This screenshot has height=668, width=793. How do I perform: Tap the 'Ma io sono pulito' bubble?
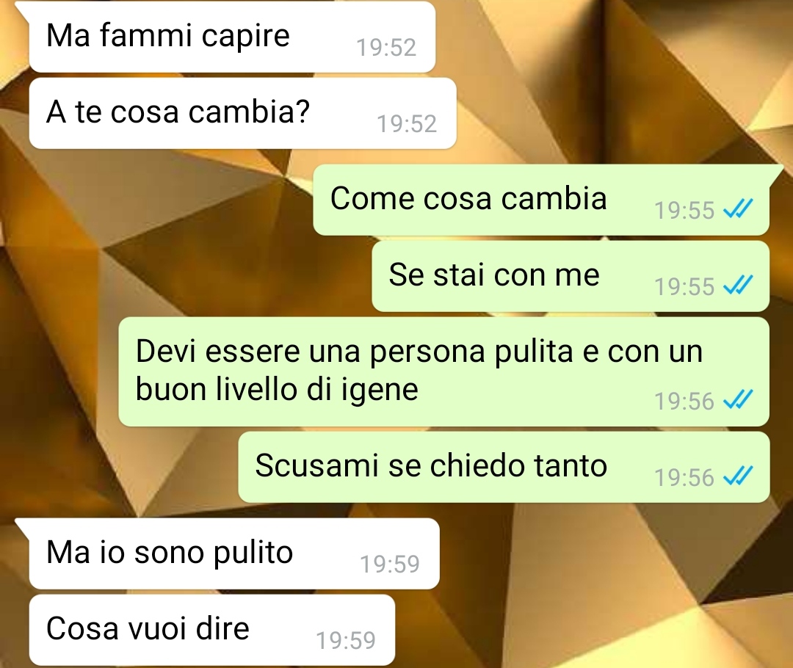(234, 553)
